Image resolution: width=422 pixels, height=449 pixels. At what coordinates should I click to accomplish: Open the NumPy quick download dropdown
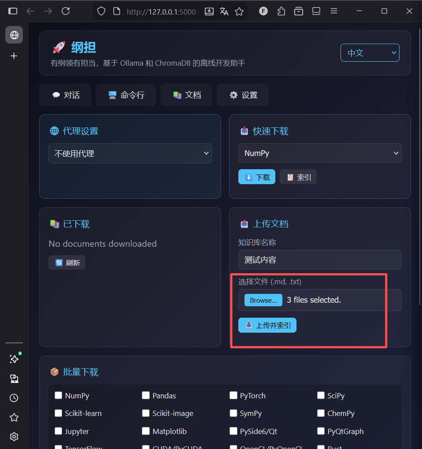click(x=320, y=153)
